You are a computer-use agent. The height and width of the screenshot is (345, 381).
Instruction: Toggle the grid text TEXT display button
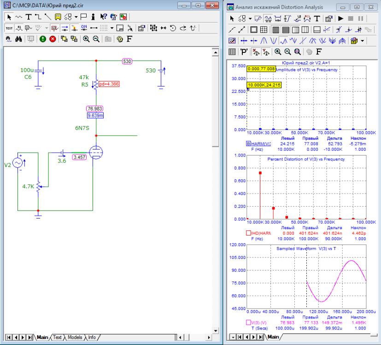pyautogui.click(x=9, y=28)
